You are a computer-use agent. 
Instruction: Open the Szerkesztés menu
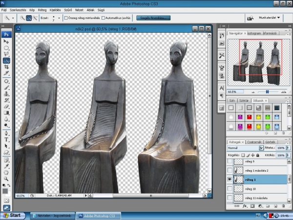coord(18,10)
